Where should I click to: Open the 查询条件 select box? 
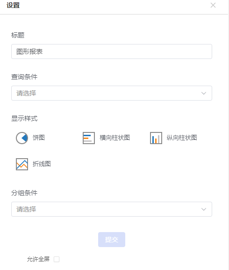(x=112, y=93)
